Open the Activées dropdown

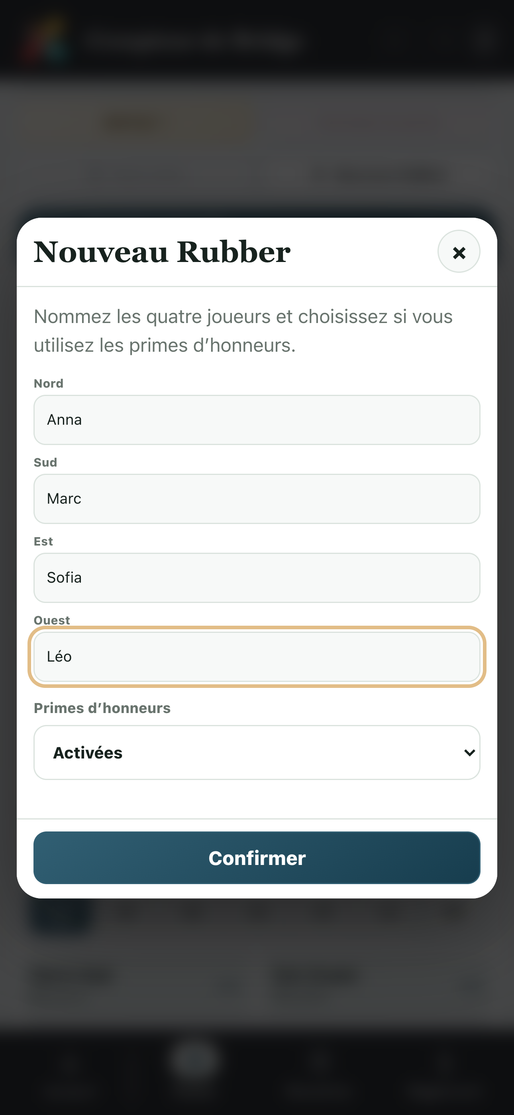(x=257, y=753)
